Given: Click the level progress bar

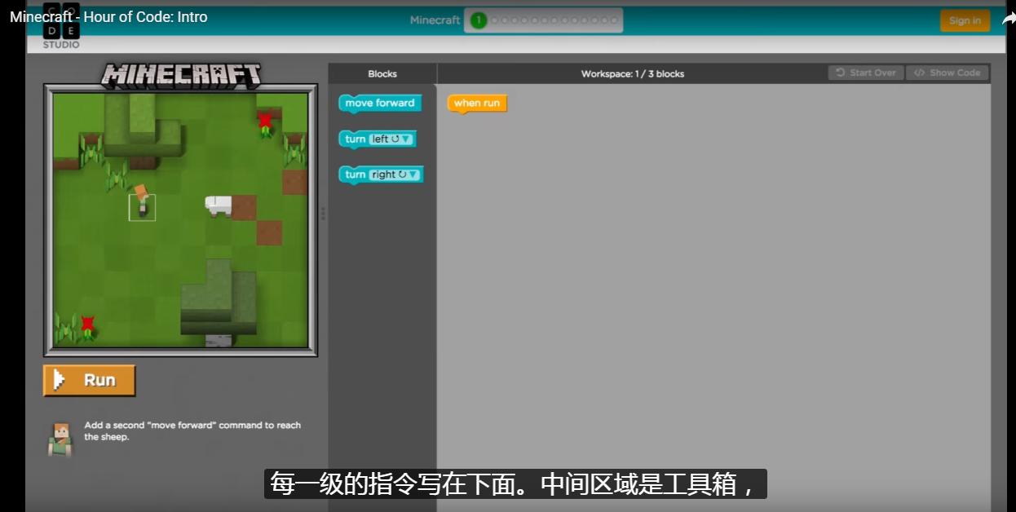Looking at the screenshot, I should (545, 20).
